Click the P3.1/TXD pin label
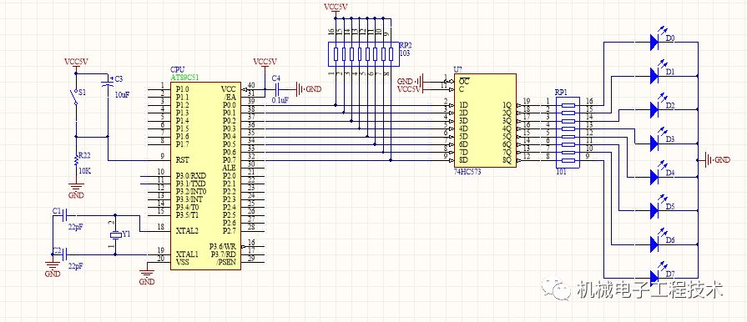The width and height of the screenshot is (747, 322). pyautogui.click(x=190, y=184)
